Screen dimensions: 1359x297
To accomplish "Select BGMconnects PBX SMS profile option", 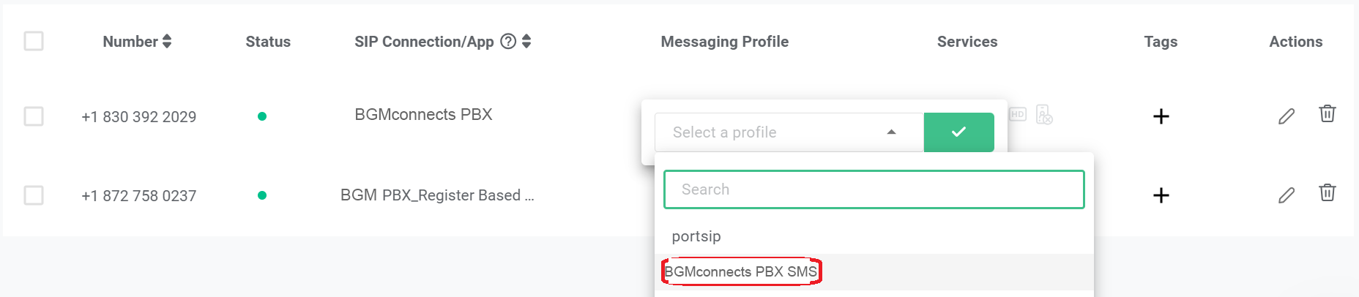I will click(x=740, y=271).
